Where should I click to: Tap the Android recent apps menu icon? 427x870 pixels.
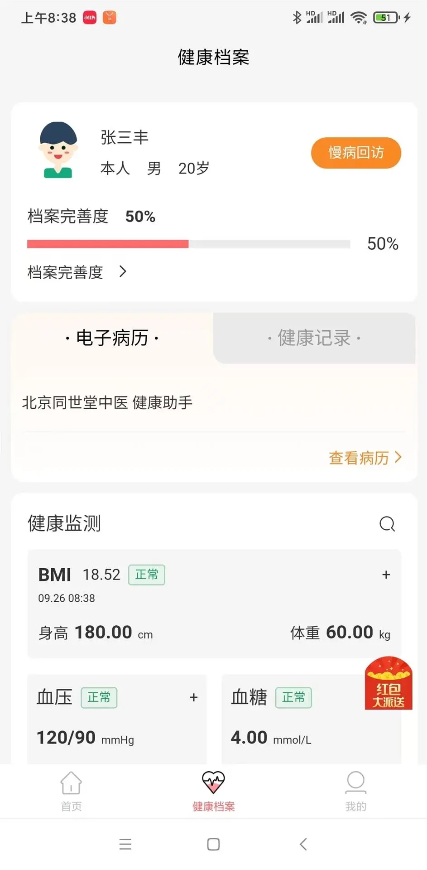(125, 844)
